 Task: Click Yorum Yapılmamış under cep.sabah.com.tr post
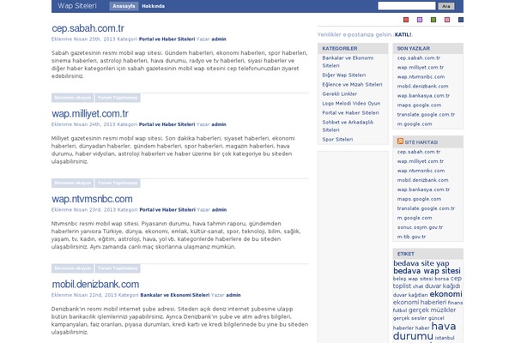(x=118, y=98)
